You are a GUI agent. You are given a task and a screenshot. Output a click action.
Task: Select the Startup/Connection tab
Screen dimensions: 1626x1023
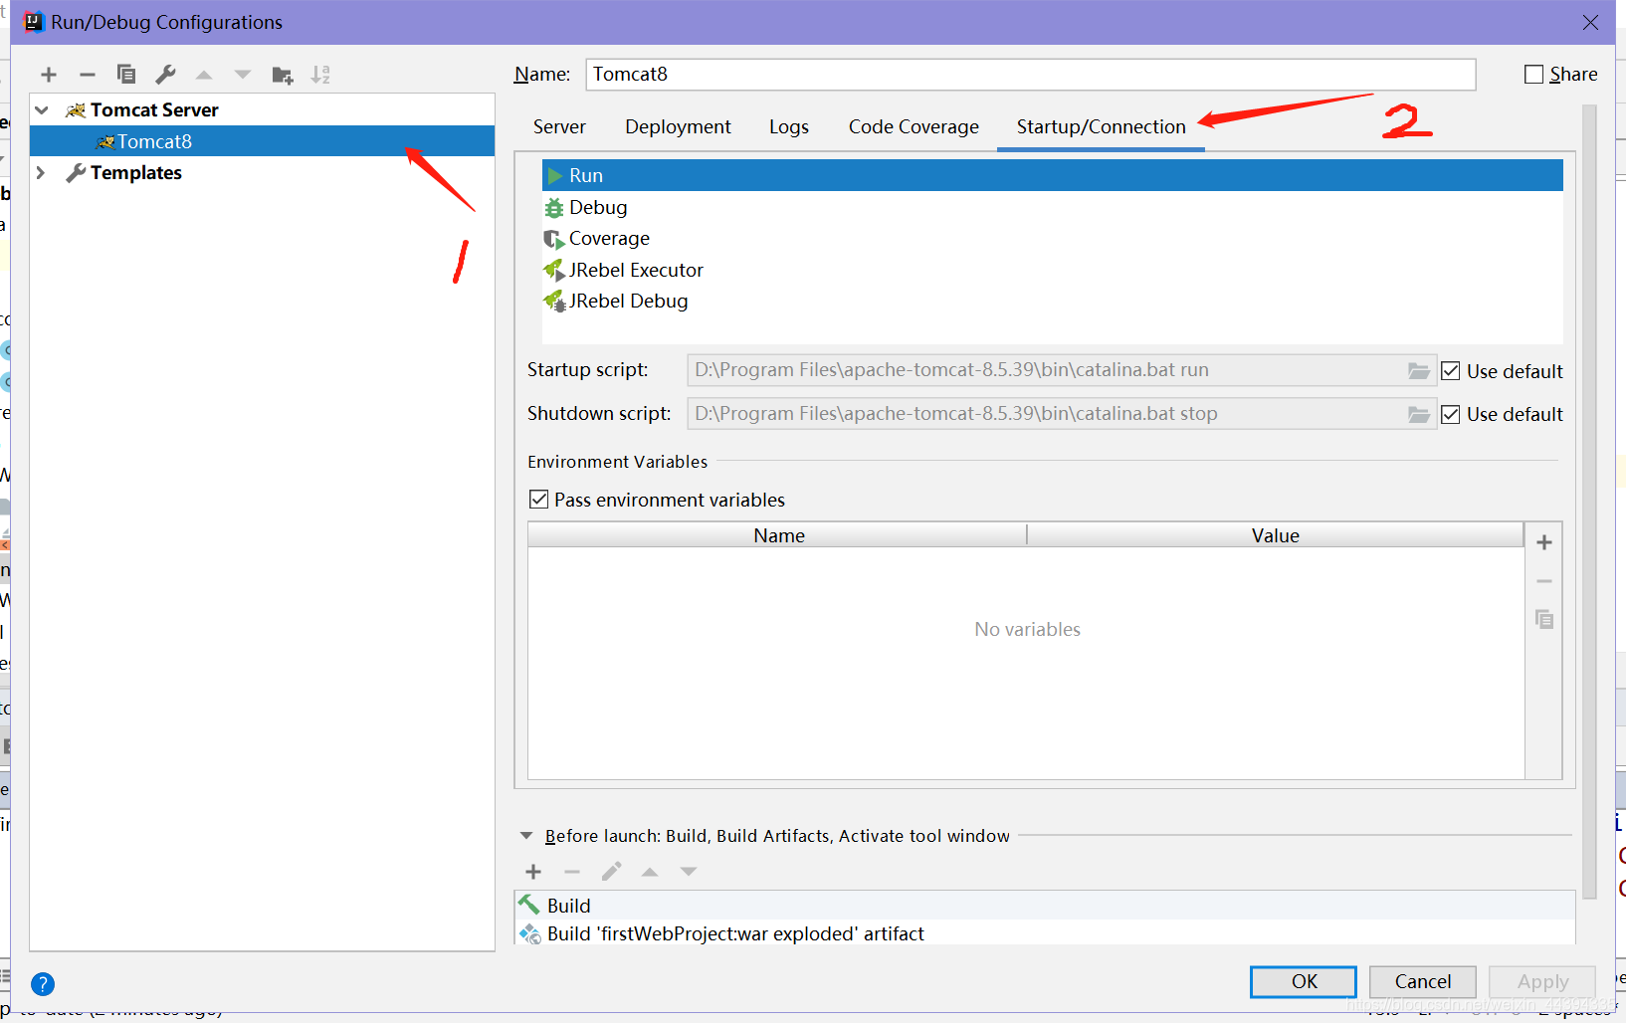click(x=1101, y=126)
